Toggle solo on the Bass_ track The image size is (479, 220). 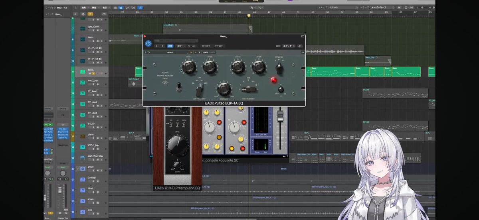point(93,73)
